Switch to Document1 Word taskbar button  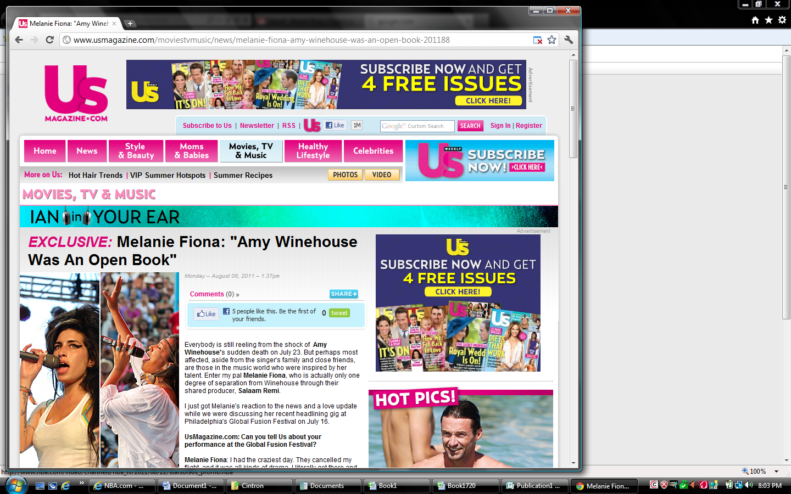tap(191, 486)
